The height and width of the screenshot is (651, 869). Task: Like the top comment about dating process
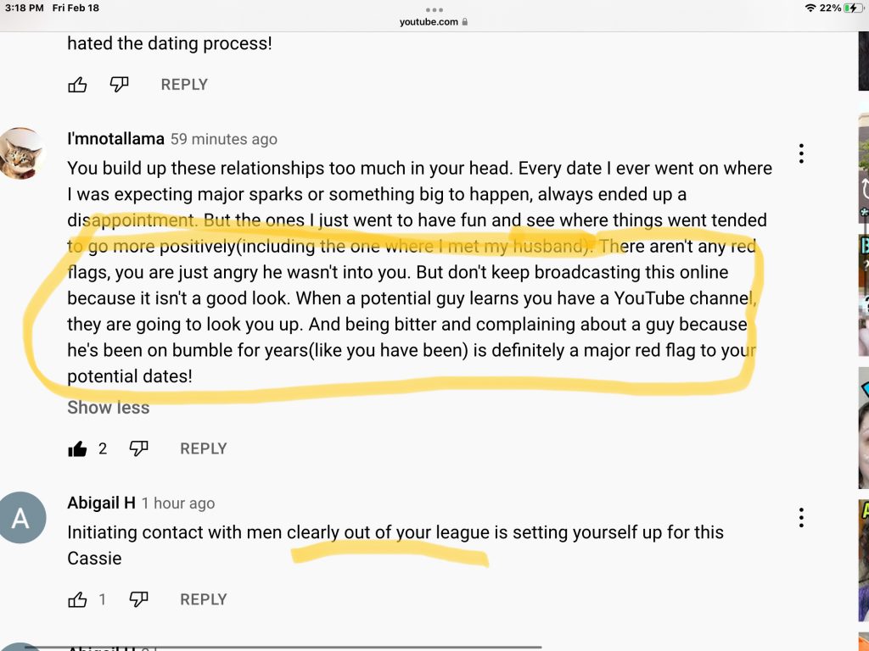[x=77, y=85]
